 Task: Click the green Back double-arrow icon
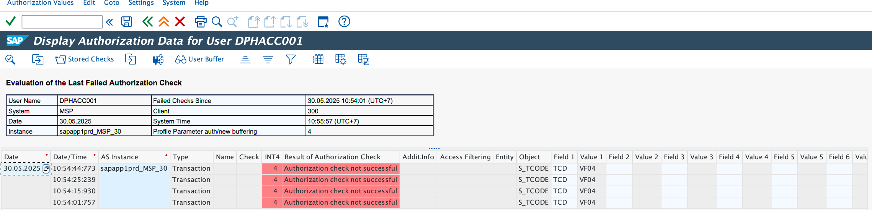pyautogui.click(x=147, y=22)
